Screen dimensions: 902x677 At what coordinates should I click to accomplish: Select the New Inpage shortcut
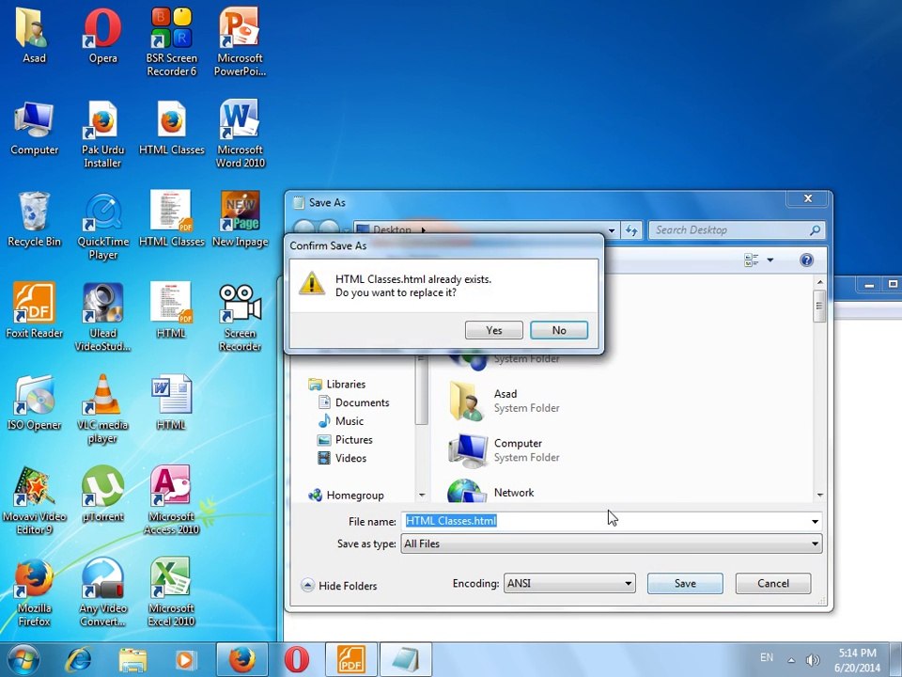tap(240, 219)
